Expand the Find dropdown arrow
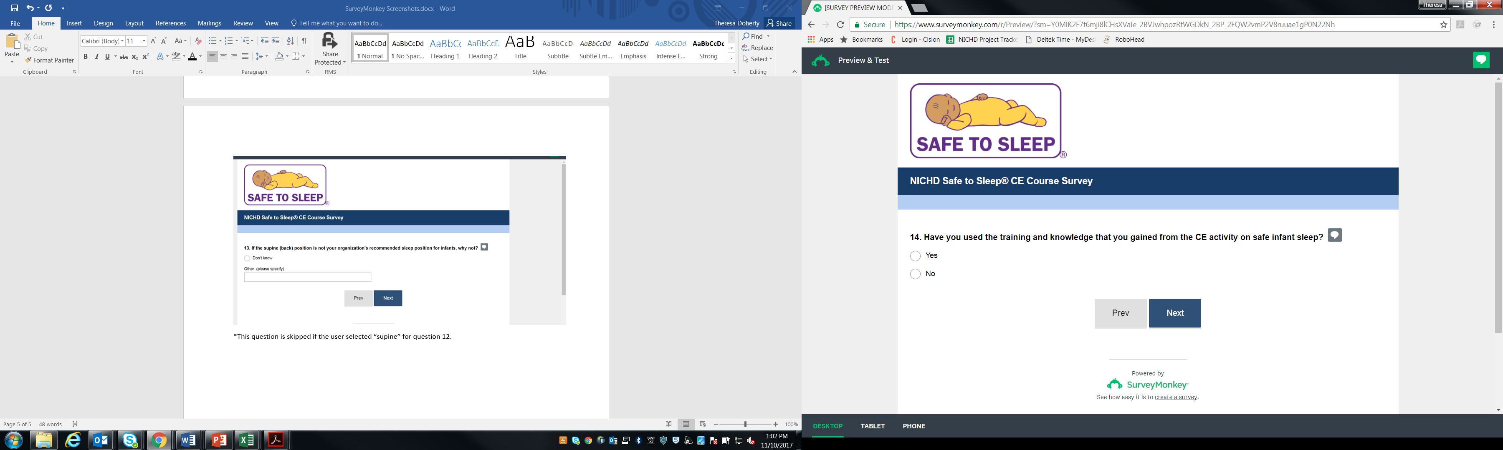The width and height of the screenshot is (1503, 450). tap(768, 36)
